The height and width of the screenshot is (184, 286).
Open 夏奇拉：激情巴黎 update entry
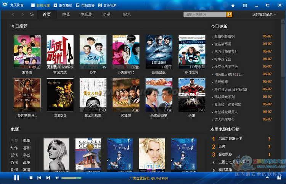pos(228,105)
